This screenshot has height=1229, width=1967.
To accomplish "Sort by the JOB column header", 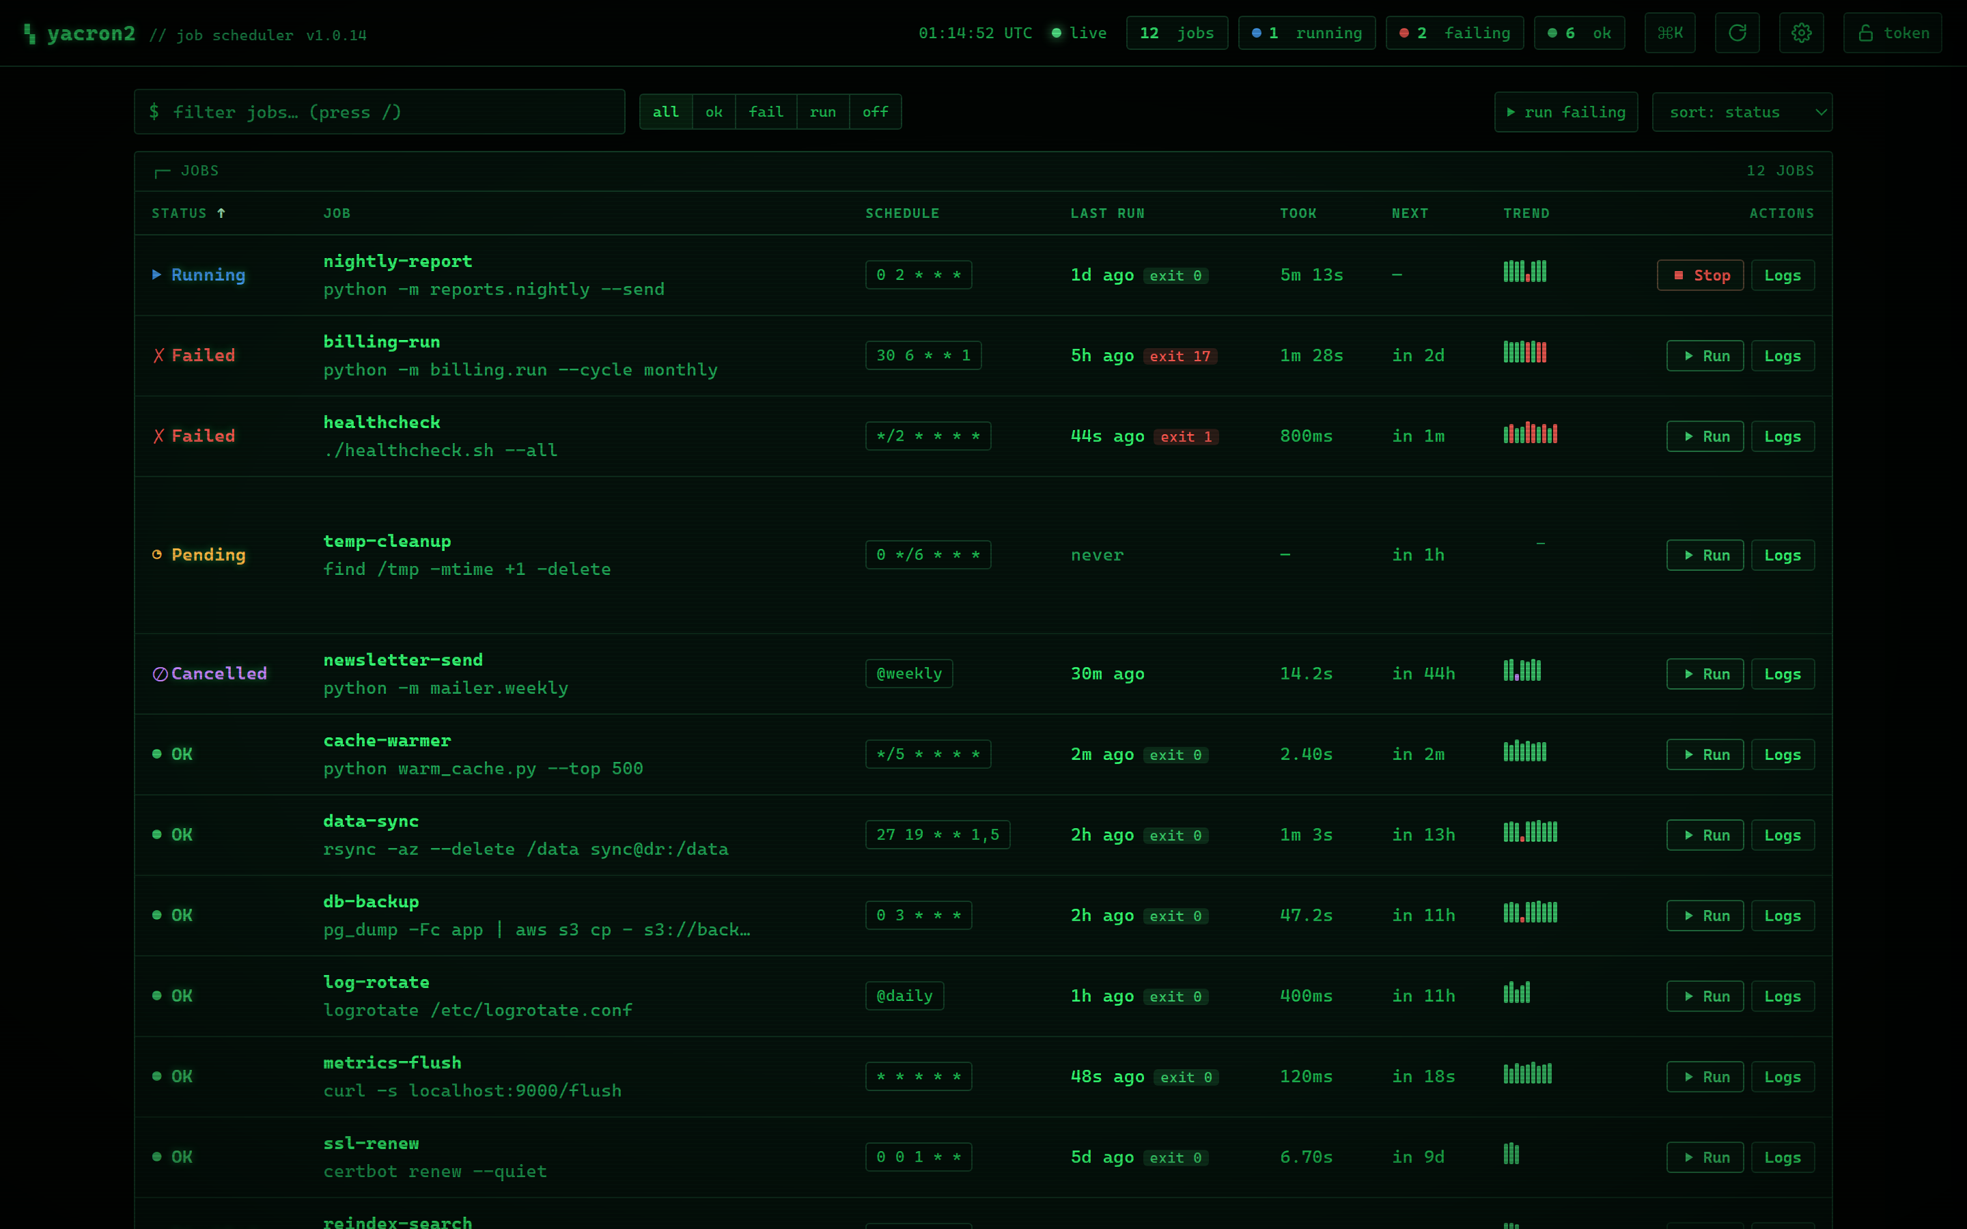I will (x=337, y=213).
